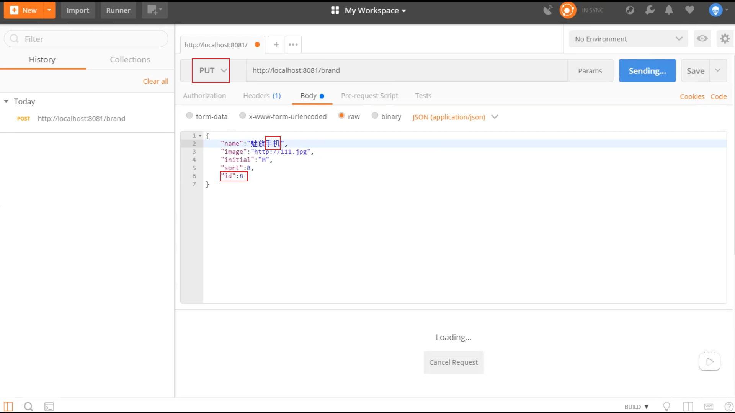Open the JSON (application/json) type dropdown

455,117
